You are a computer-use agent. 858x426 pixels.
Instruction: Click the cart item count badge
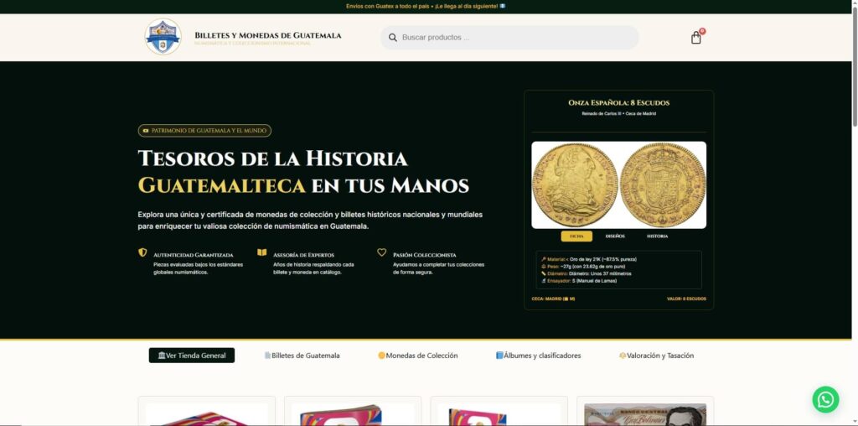(x=702, y=31)
